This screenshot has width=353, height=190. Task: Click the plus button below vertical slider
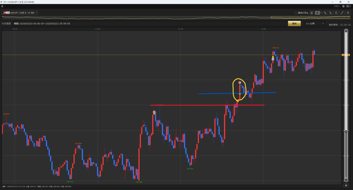[346, 186]
